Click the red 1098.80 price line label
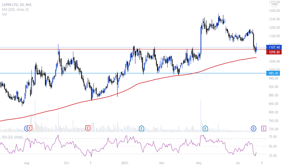This screenshot has width=283, height=167. coord(274,52)
